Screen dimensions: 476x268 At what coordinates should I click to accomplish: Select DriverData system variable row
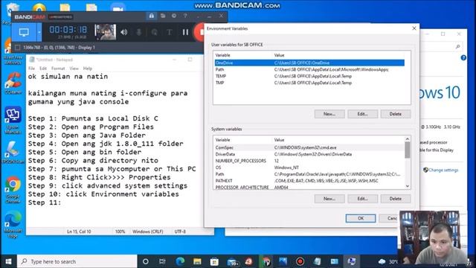309,154
